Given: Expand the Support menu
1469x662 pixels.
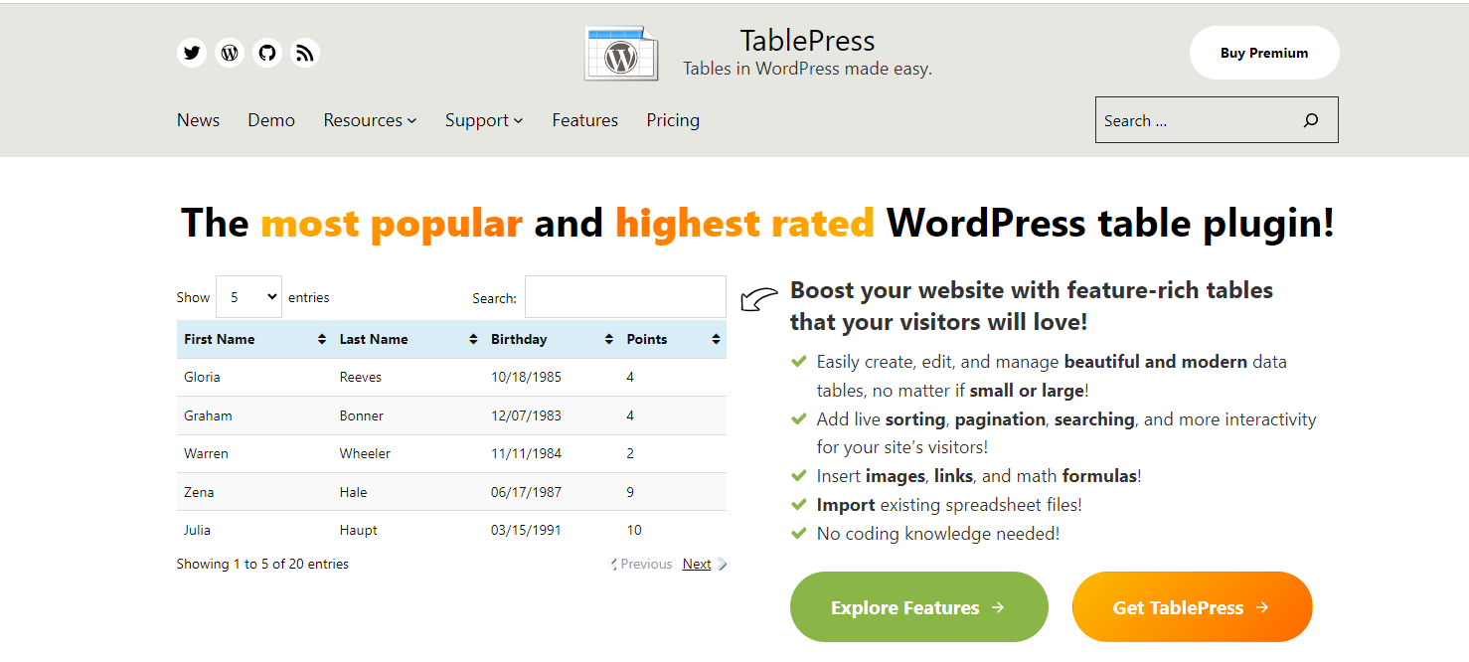Looking at the screenshot, I should pos(484,120).
